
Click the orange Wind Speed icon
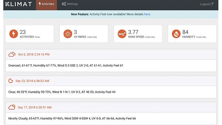click(122, 34)
